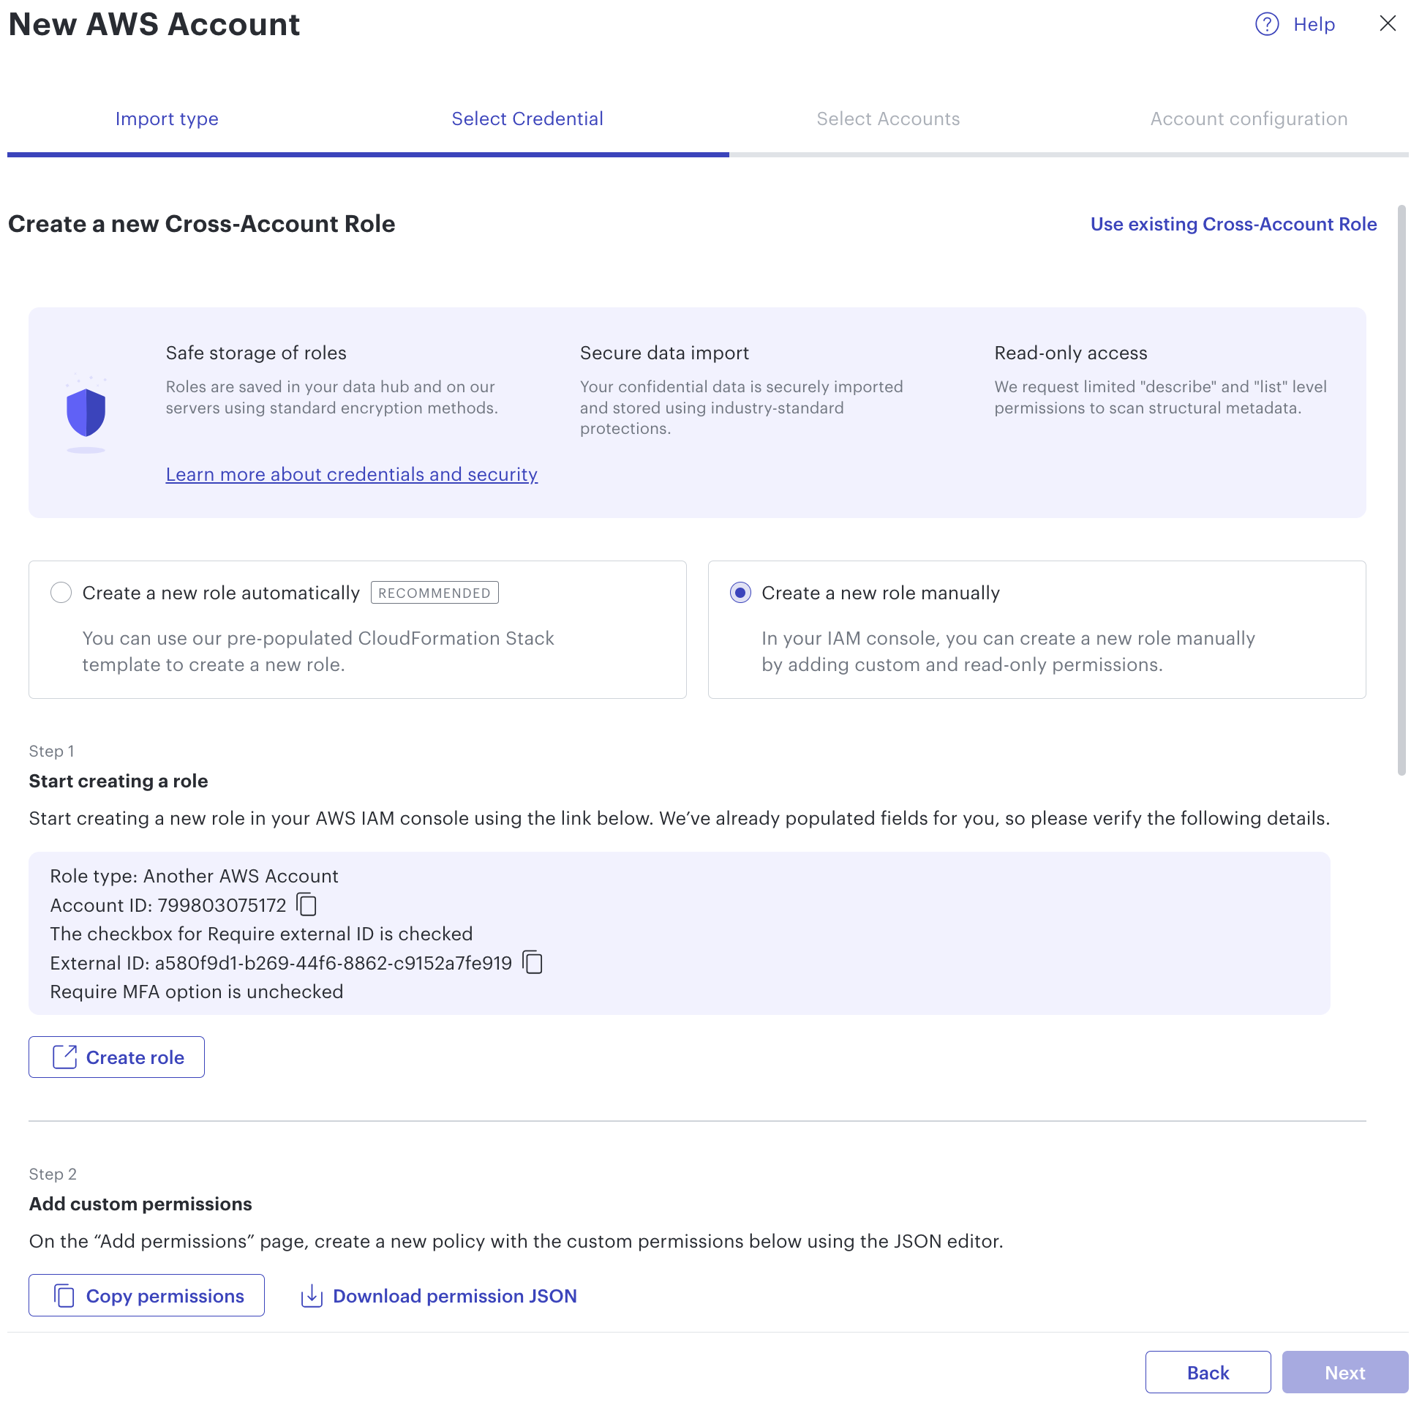Click the Back button
The height and width of the screenshot is (1405, 1422).
1208,1372
